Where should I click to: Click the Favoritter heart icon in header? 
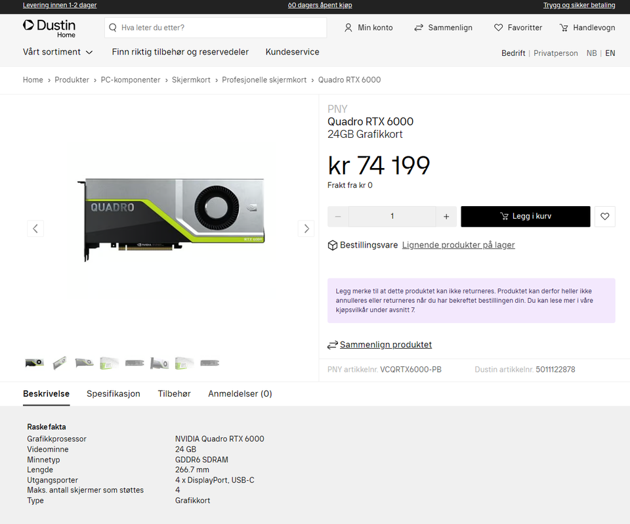pos(498,28)
